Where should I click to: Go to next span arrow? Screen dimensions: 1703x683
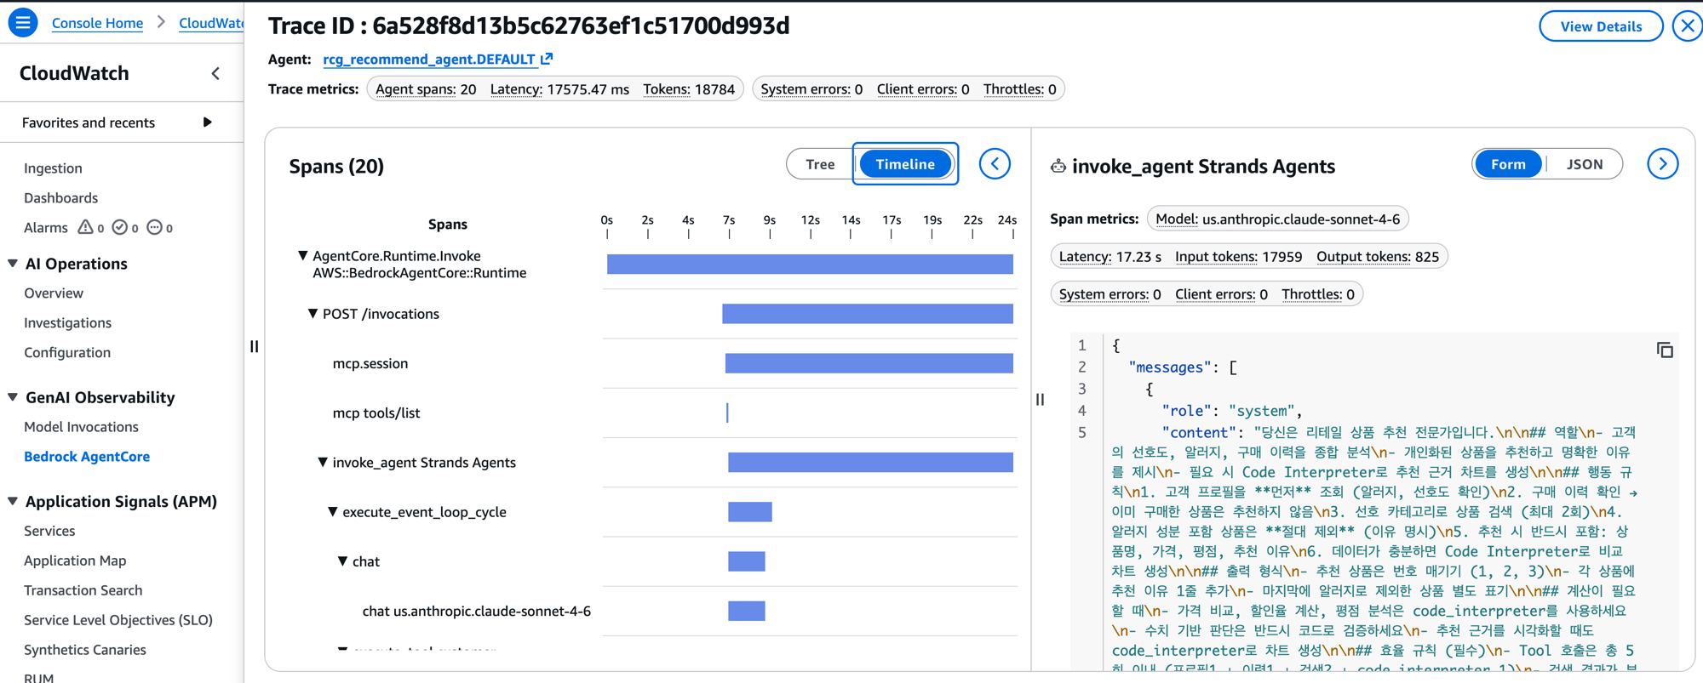click(x=1662, y=164)
